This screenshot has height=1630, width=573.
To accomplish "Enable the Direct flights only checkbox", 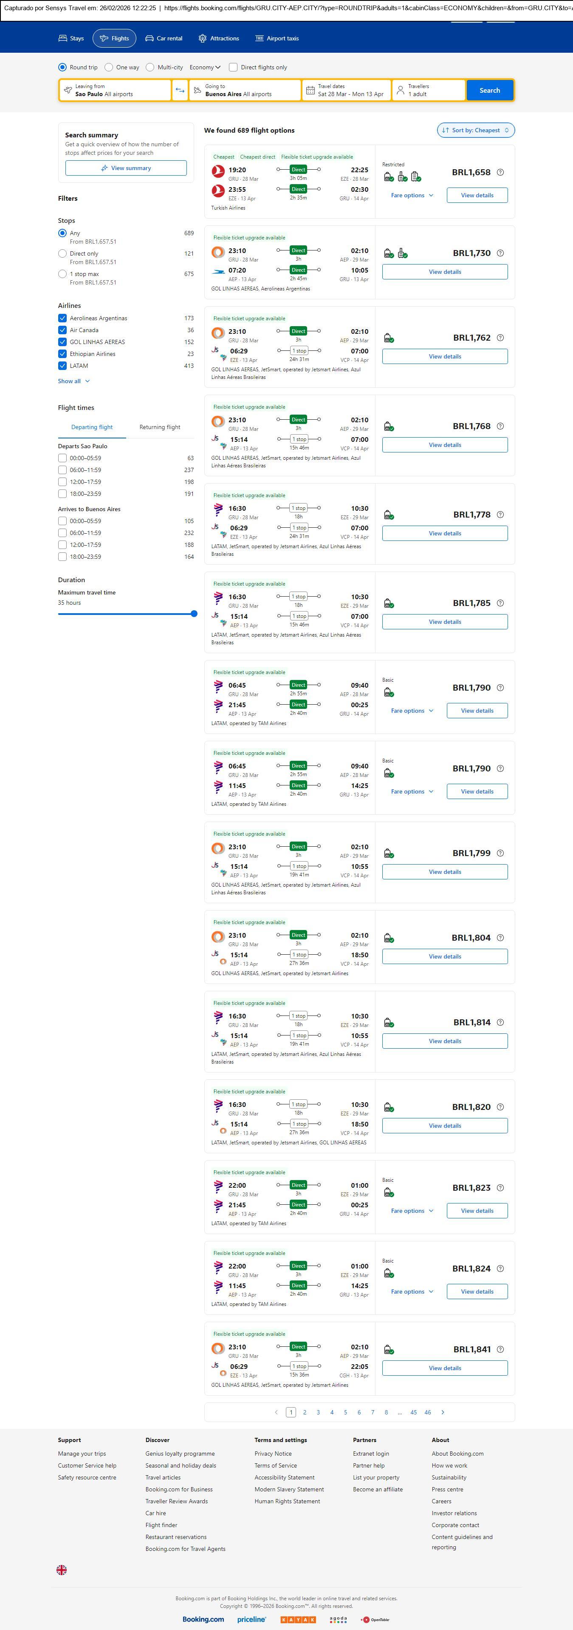I will (233, 67).
